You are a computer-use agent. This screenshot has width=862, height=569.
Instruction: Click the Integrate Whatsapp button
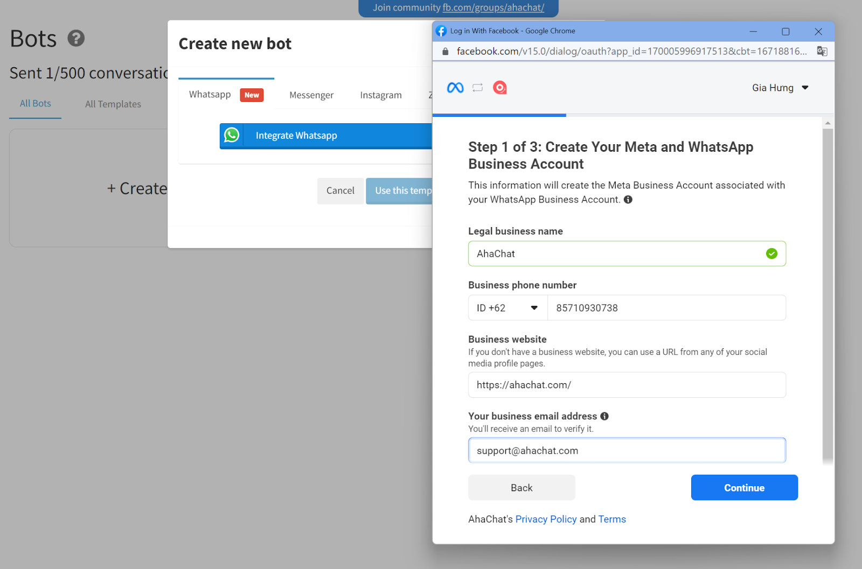pos(326,136)
